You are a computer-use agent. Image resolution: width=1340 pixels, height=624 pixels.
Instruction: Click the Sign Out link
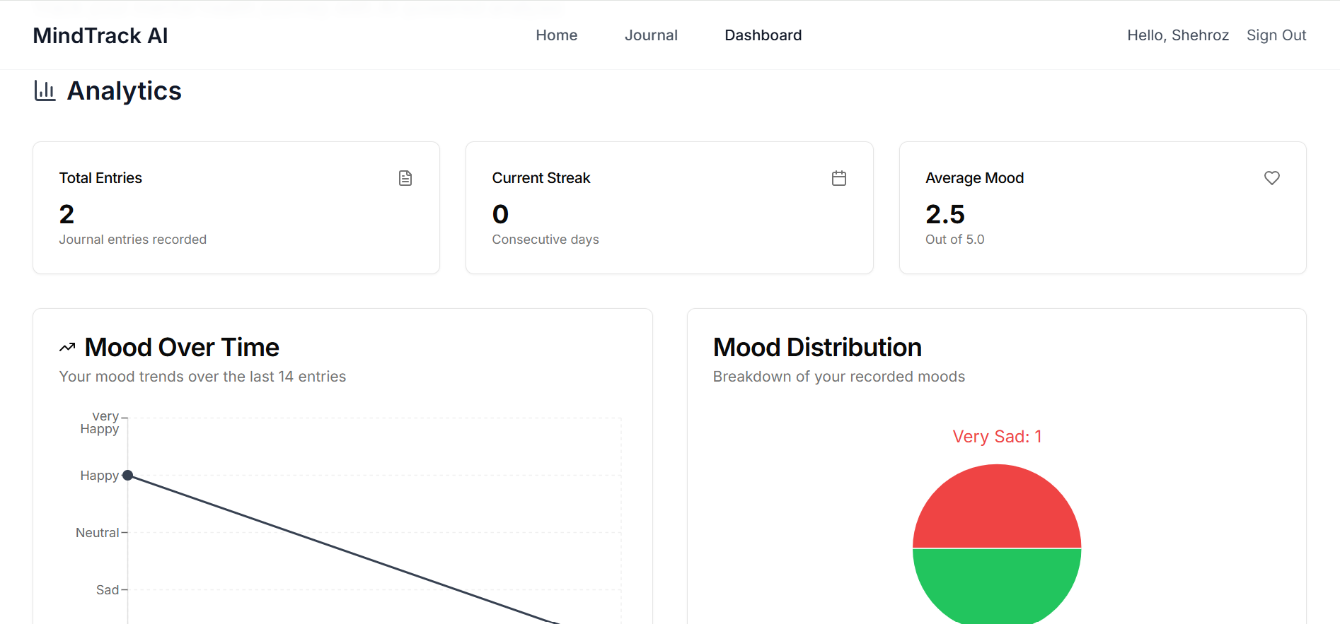click(1276, 35)
